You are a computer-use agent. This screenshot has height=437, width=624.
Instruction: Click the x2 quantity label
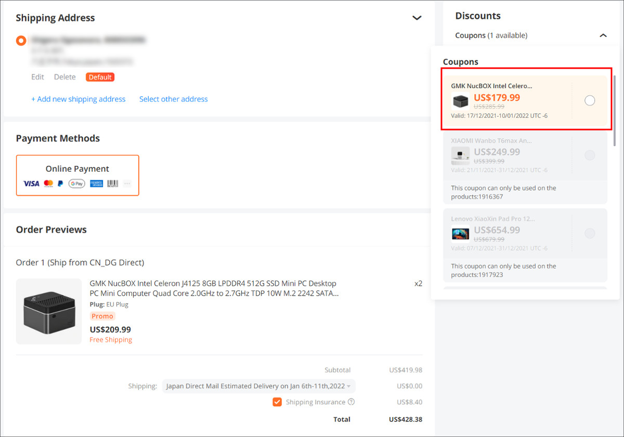(x=418, y=284)
